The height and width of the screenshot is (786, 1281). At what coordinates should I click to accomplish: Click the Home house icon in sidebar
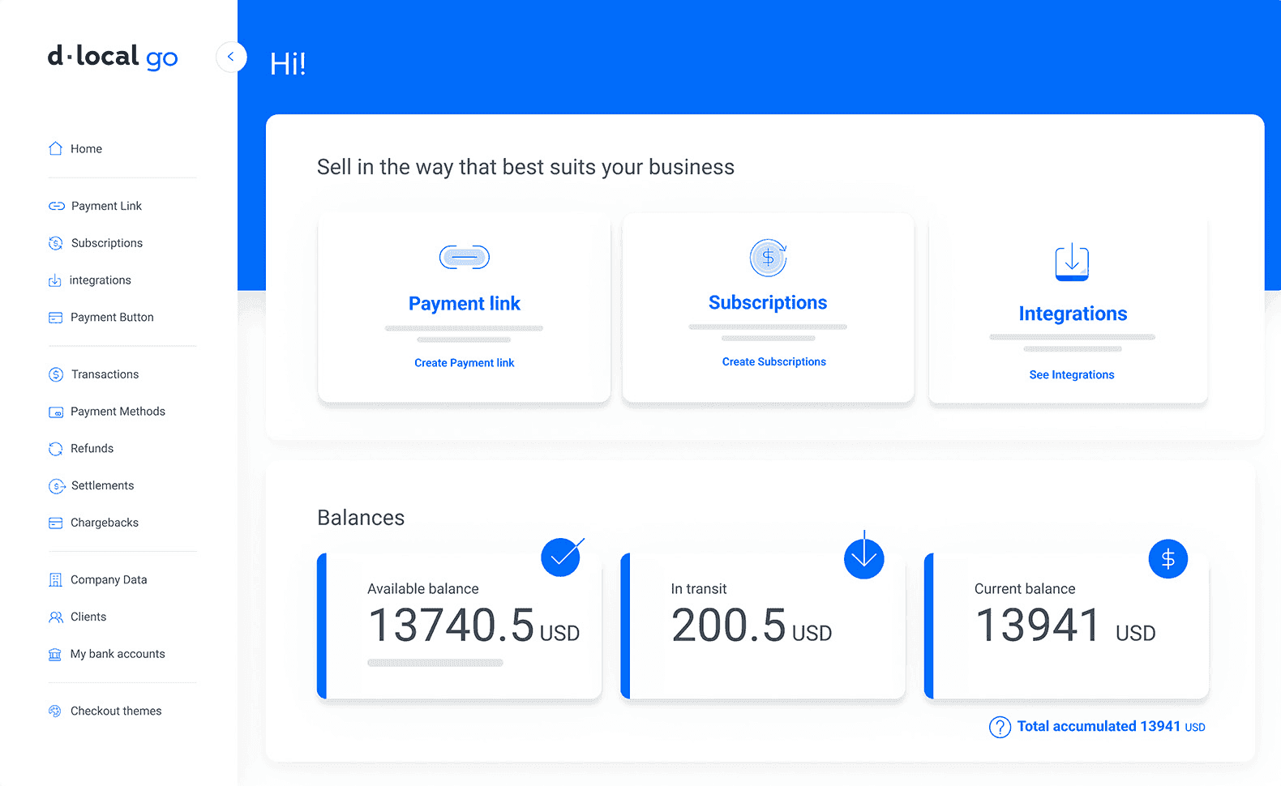(x=55, y=148)
